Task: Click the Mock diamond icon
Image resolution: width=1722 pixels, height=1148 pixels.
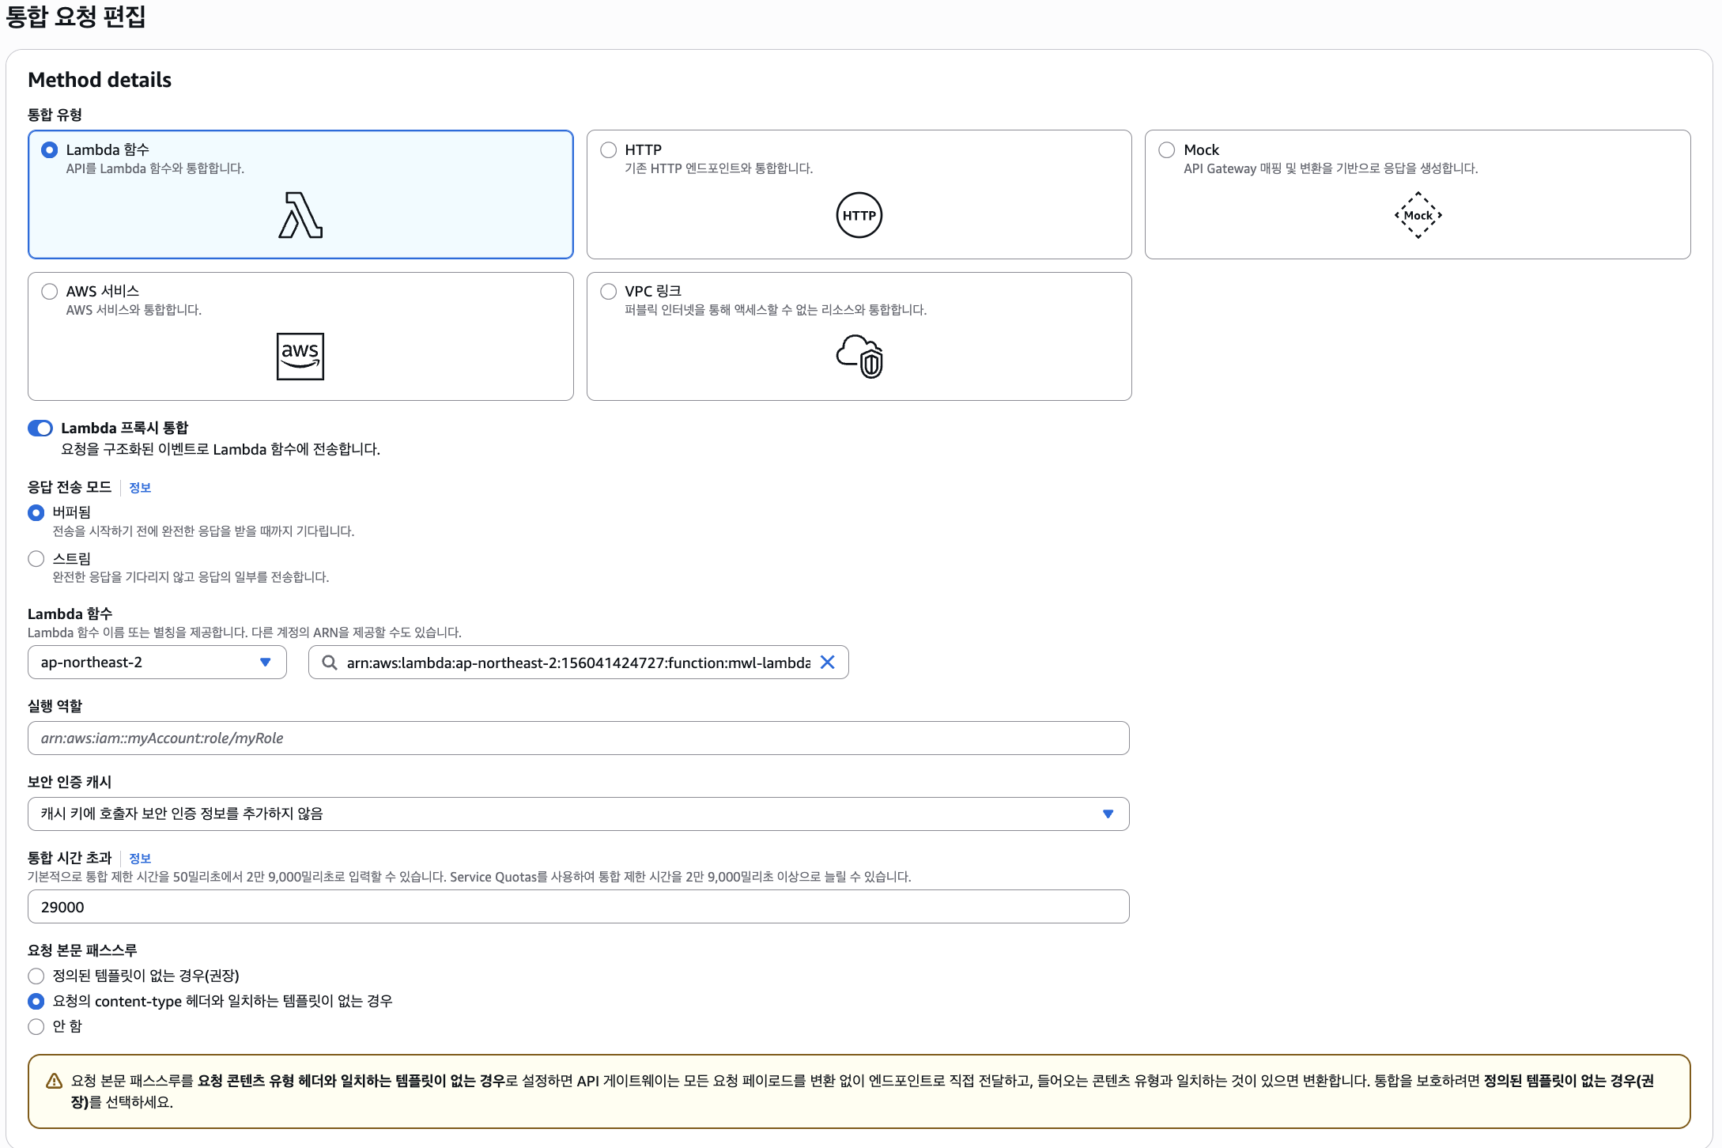Action: (1418, 215)
